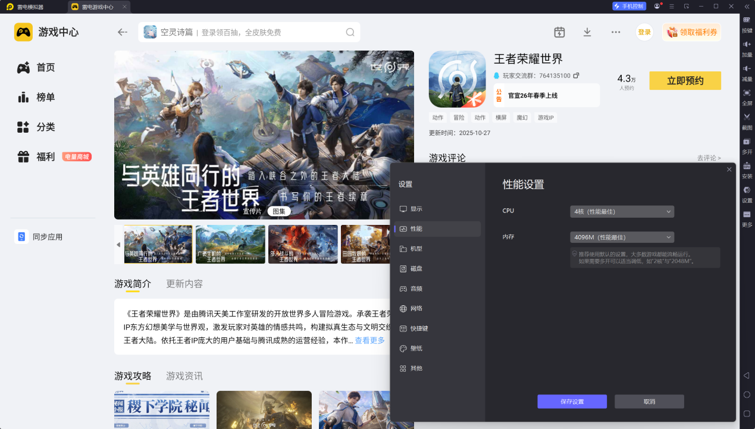Screen dimensions: 755x429
Task: Open the hamburger menu in title bar
Action: pos(671,6)
